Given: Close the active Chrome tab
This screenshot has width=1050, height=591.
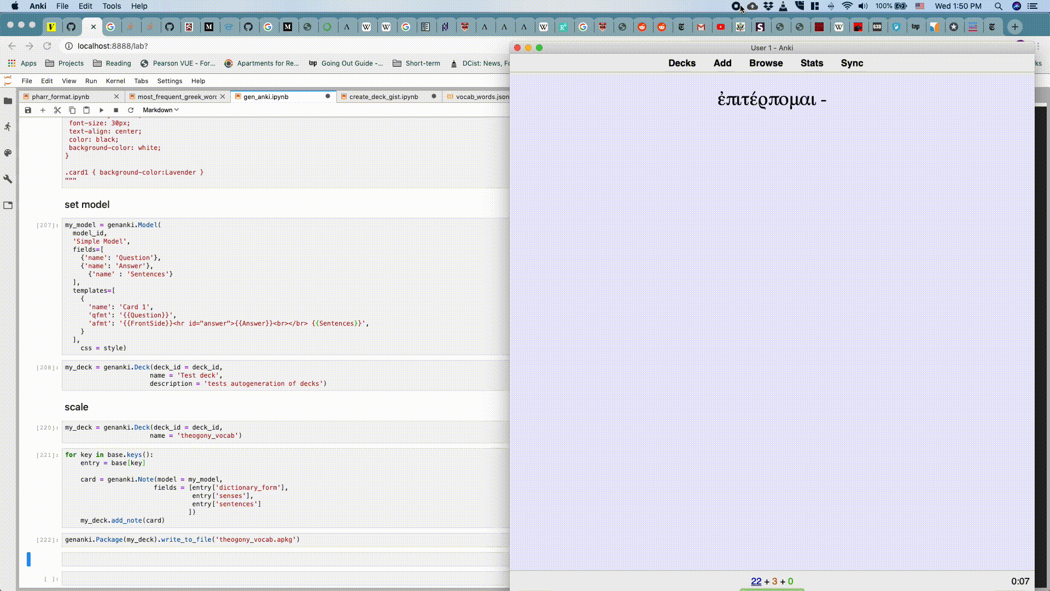Looking at the screenshot, I should (94, 27).
